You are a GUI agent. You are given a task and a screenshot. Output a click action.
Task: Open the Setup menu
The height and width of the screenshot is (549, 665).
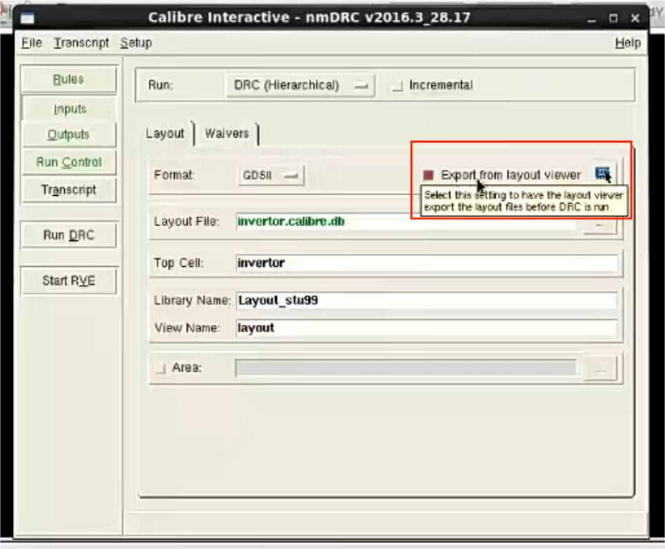click(x=136, y=43)
